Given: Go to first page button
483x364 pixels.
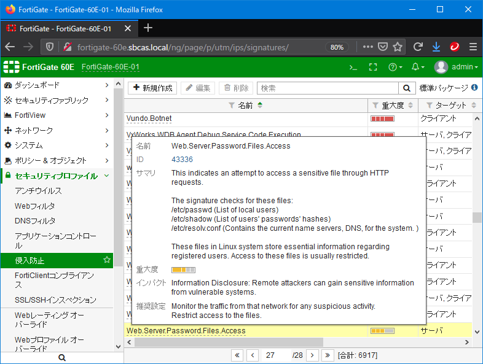Looking at the screenshot, I should [237, 355].
